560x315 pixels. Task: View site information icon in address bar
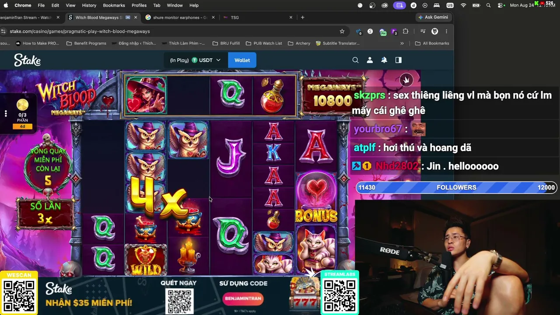click(x=3, y=31)
